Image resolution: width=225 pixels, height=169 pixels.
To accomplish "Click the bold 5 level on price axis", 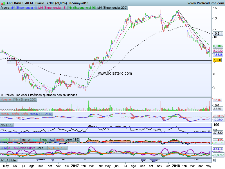I will [214, 87].
